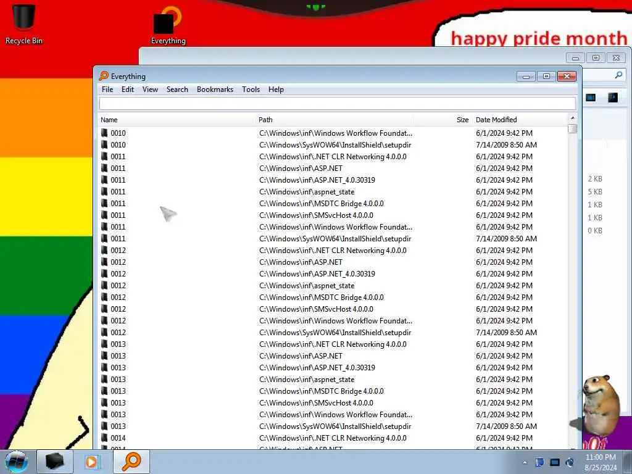Focus the Everything search box
The image size is (632, 474).
pos(338,104)
